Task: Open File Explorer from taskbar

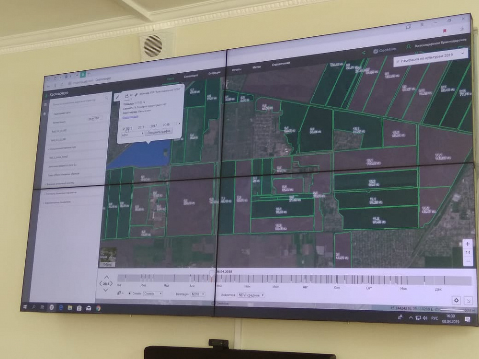Action: 70,308
